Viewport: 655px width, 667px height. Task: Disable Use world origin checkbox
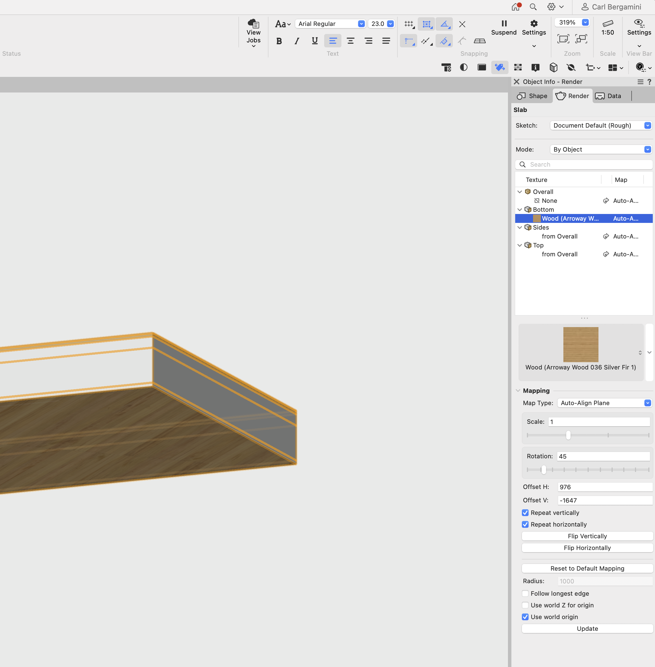525,616
